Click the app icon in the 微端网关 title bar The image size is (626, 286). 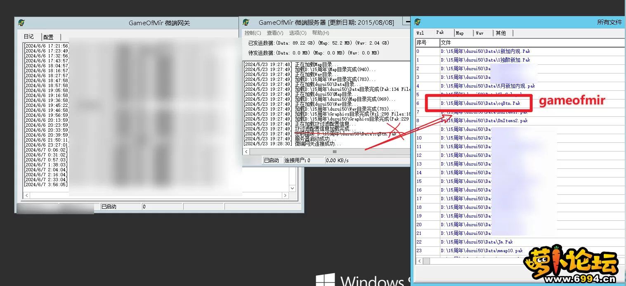(21, 23)
